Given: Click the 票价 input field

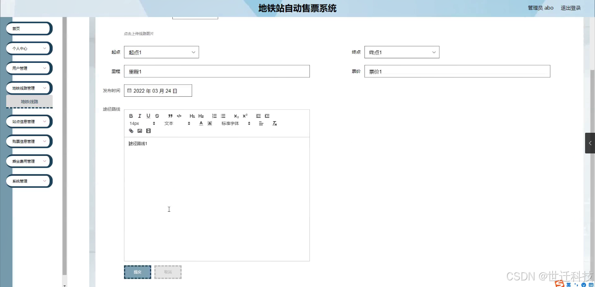Looking at the screenshot, I should [457, 71].
